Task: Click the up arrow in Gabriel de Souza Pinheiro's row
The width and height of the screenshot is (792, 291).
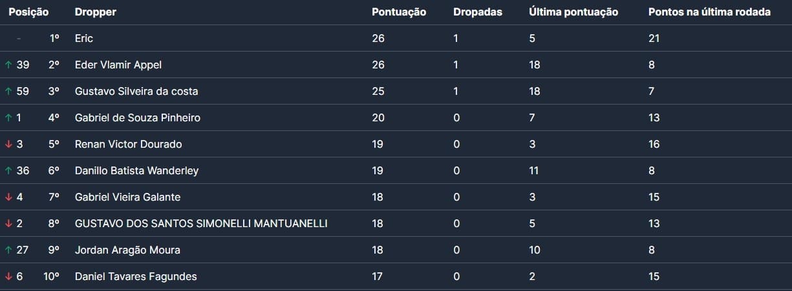Action: 8,117
